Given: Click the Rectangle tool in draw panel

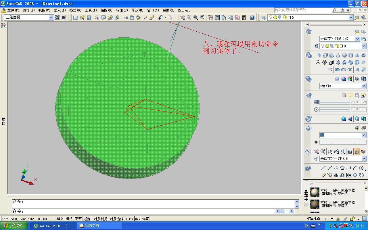Looking at the screenshot, I should (349, 168).
